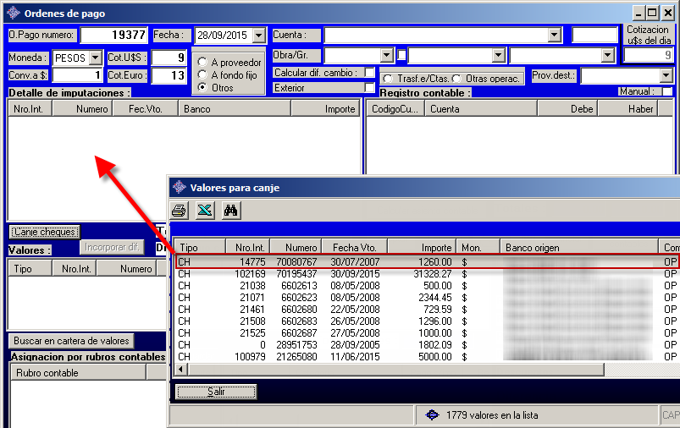This screenshot has height=428, width=680.
Task: Select the 'A proveedor' radio button
Action: [x=202, y=63]
